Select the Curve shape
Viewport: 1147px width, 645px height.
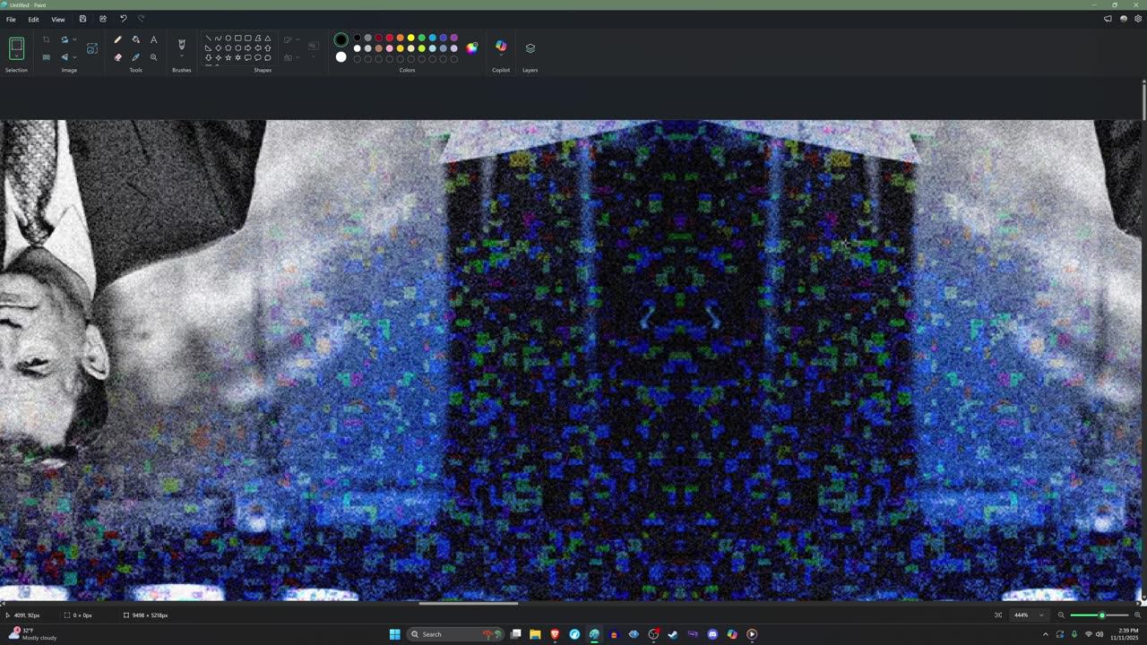tap(218, 38)
